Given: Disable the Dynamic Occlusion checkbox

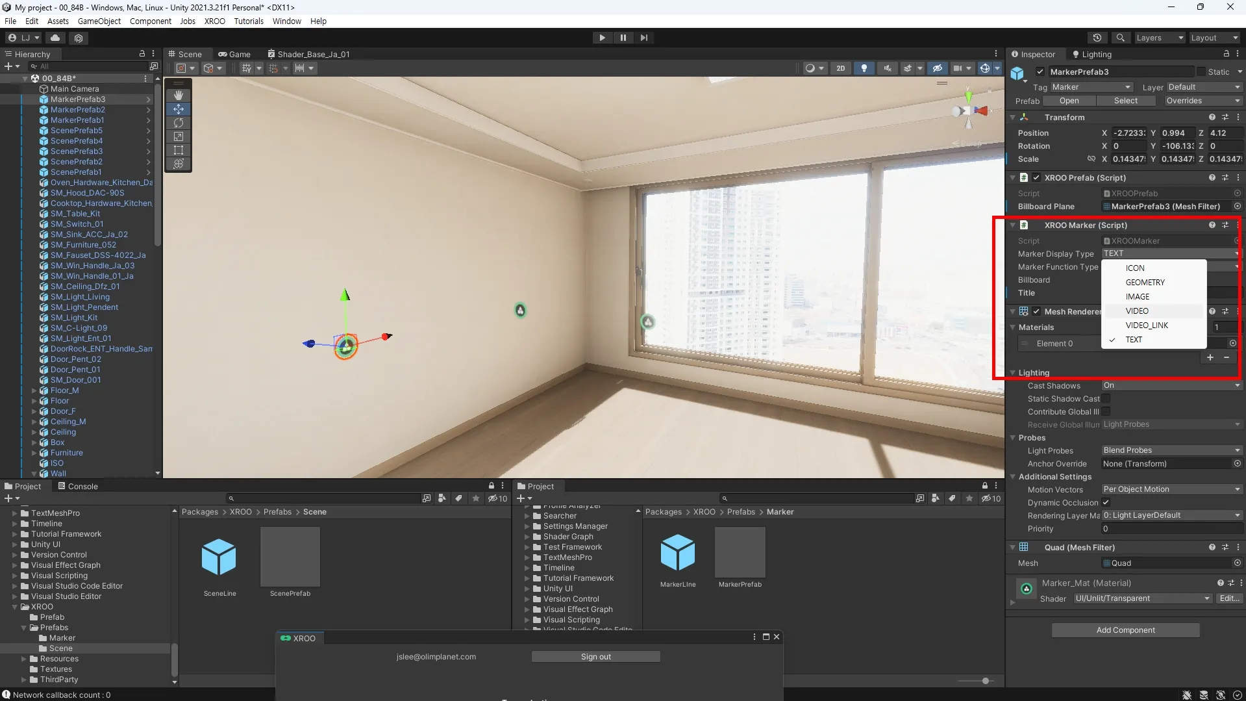Looking at the screenshot, I should pos(1106,502).
